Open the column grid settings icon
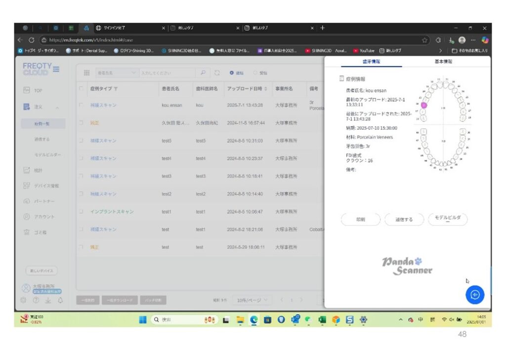506x350 pixels. click(x=86, y=73)
